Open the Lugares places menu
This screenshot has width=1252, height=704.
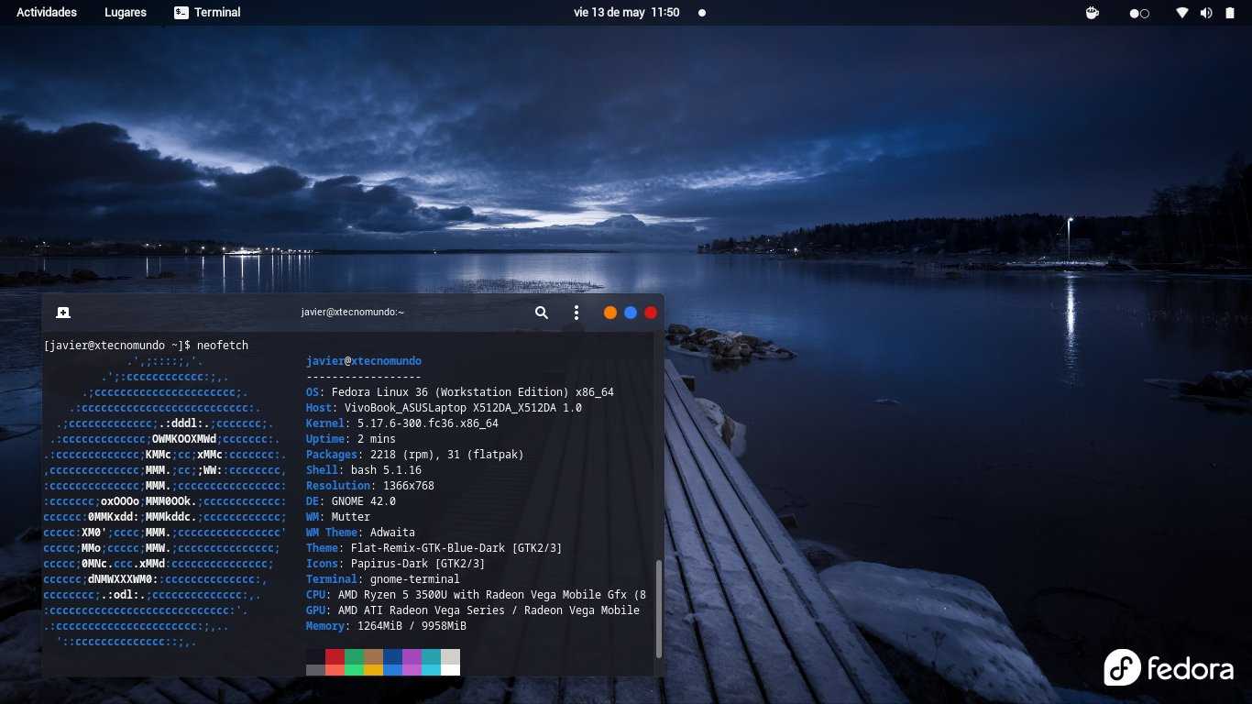[126, 13]
